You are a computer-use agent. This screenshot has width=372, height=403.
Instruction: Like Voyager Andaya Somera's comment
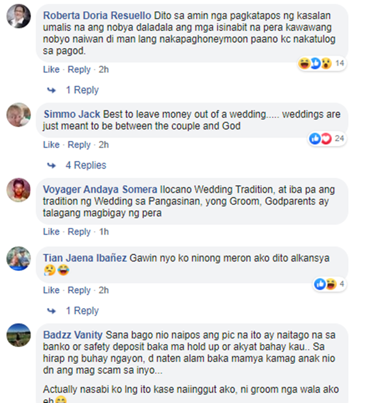point(51,232)
